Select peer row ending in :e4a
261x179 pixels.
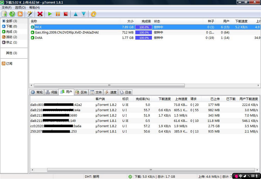(x=144, y=110)
